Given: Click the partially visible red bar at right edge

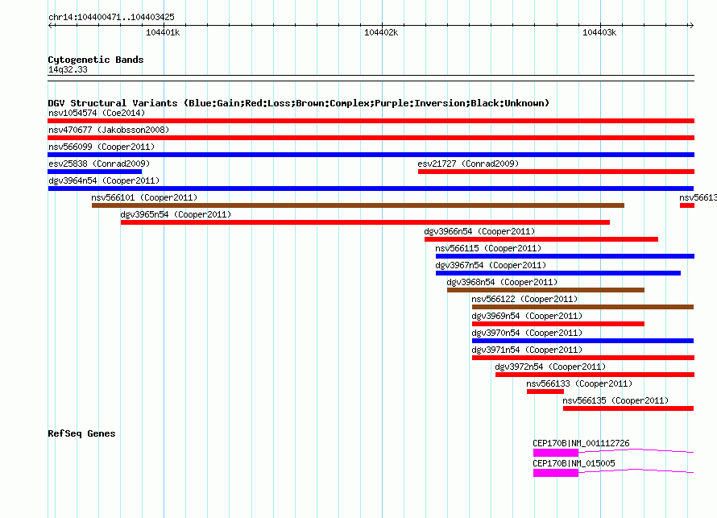Looking at the screenshot, I should click(687, 205).
